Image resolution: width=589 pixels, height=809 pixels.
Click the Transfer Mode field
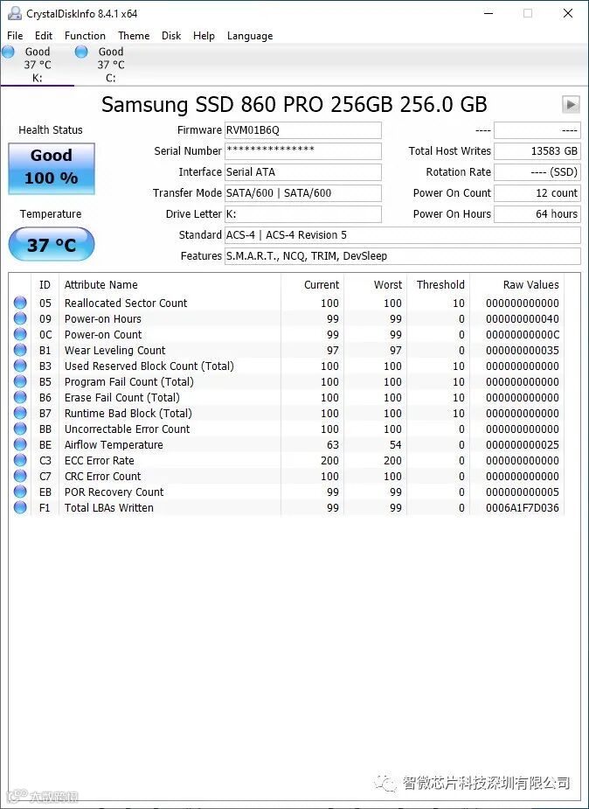pos(303,193)
